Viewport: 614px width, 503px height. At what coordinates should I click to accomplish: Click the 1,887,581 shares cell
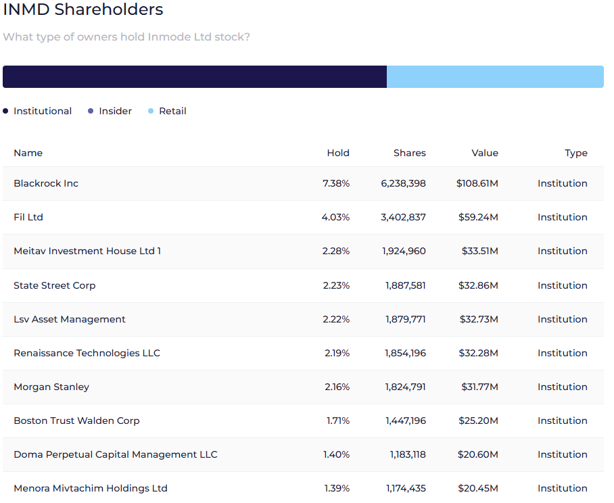point(406,285)
